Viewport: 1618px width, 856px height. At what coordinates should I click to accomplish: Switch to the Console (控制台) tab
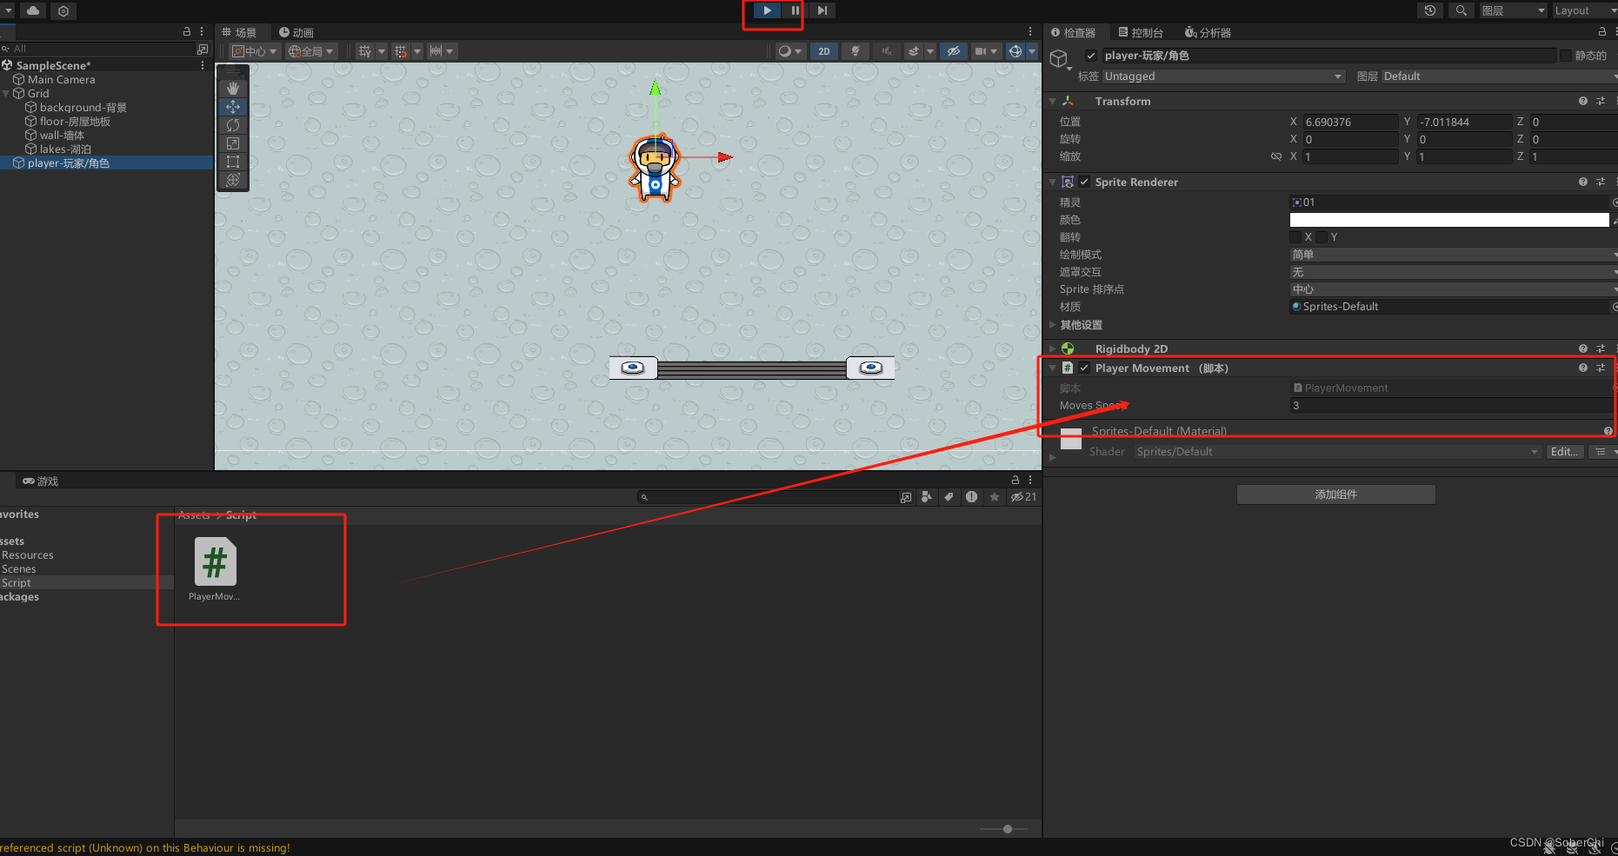pyautogui.click(x=1141, y=32)
